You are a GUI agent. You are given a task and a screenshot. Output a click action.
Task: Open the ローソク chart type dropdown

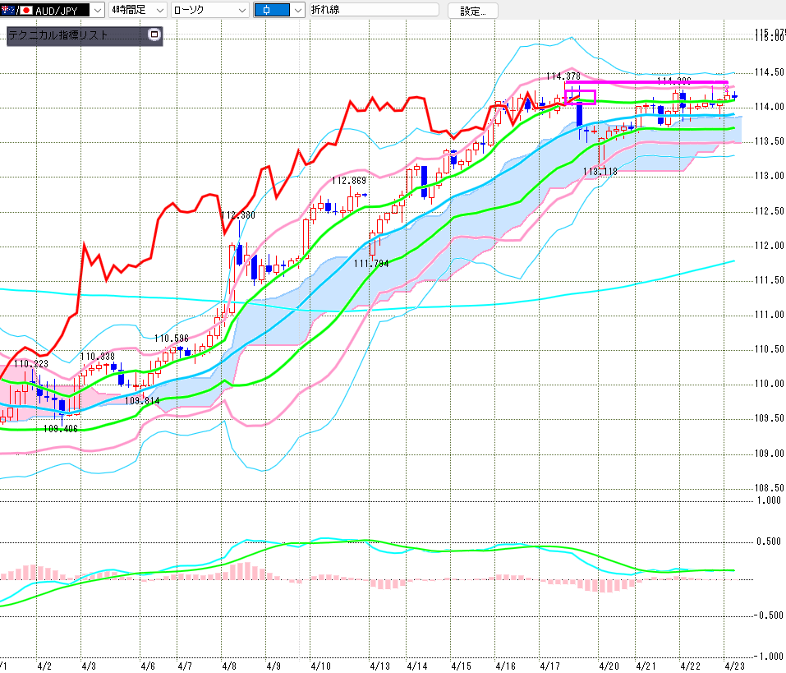(x=241, y=11)
